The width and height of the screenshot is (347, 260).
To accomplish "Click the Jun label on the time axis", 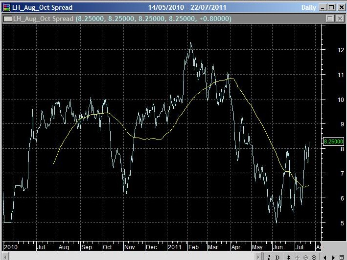I will click(278, 247).
